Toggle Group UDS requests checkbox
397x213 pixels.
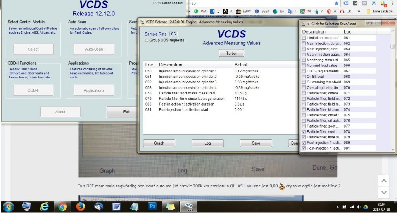147,40
